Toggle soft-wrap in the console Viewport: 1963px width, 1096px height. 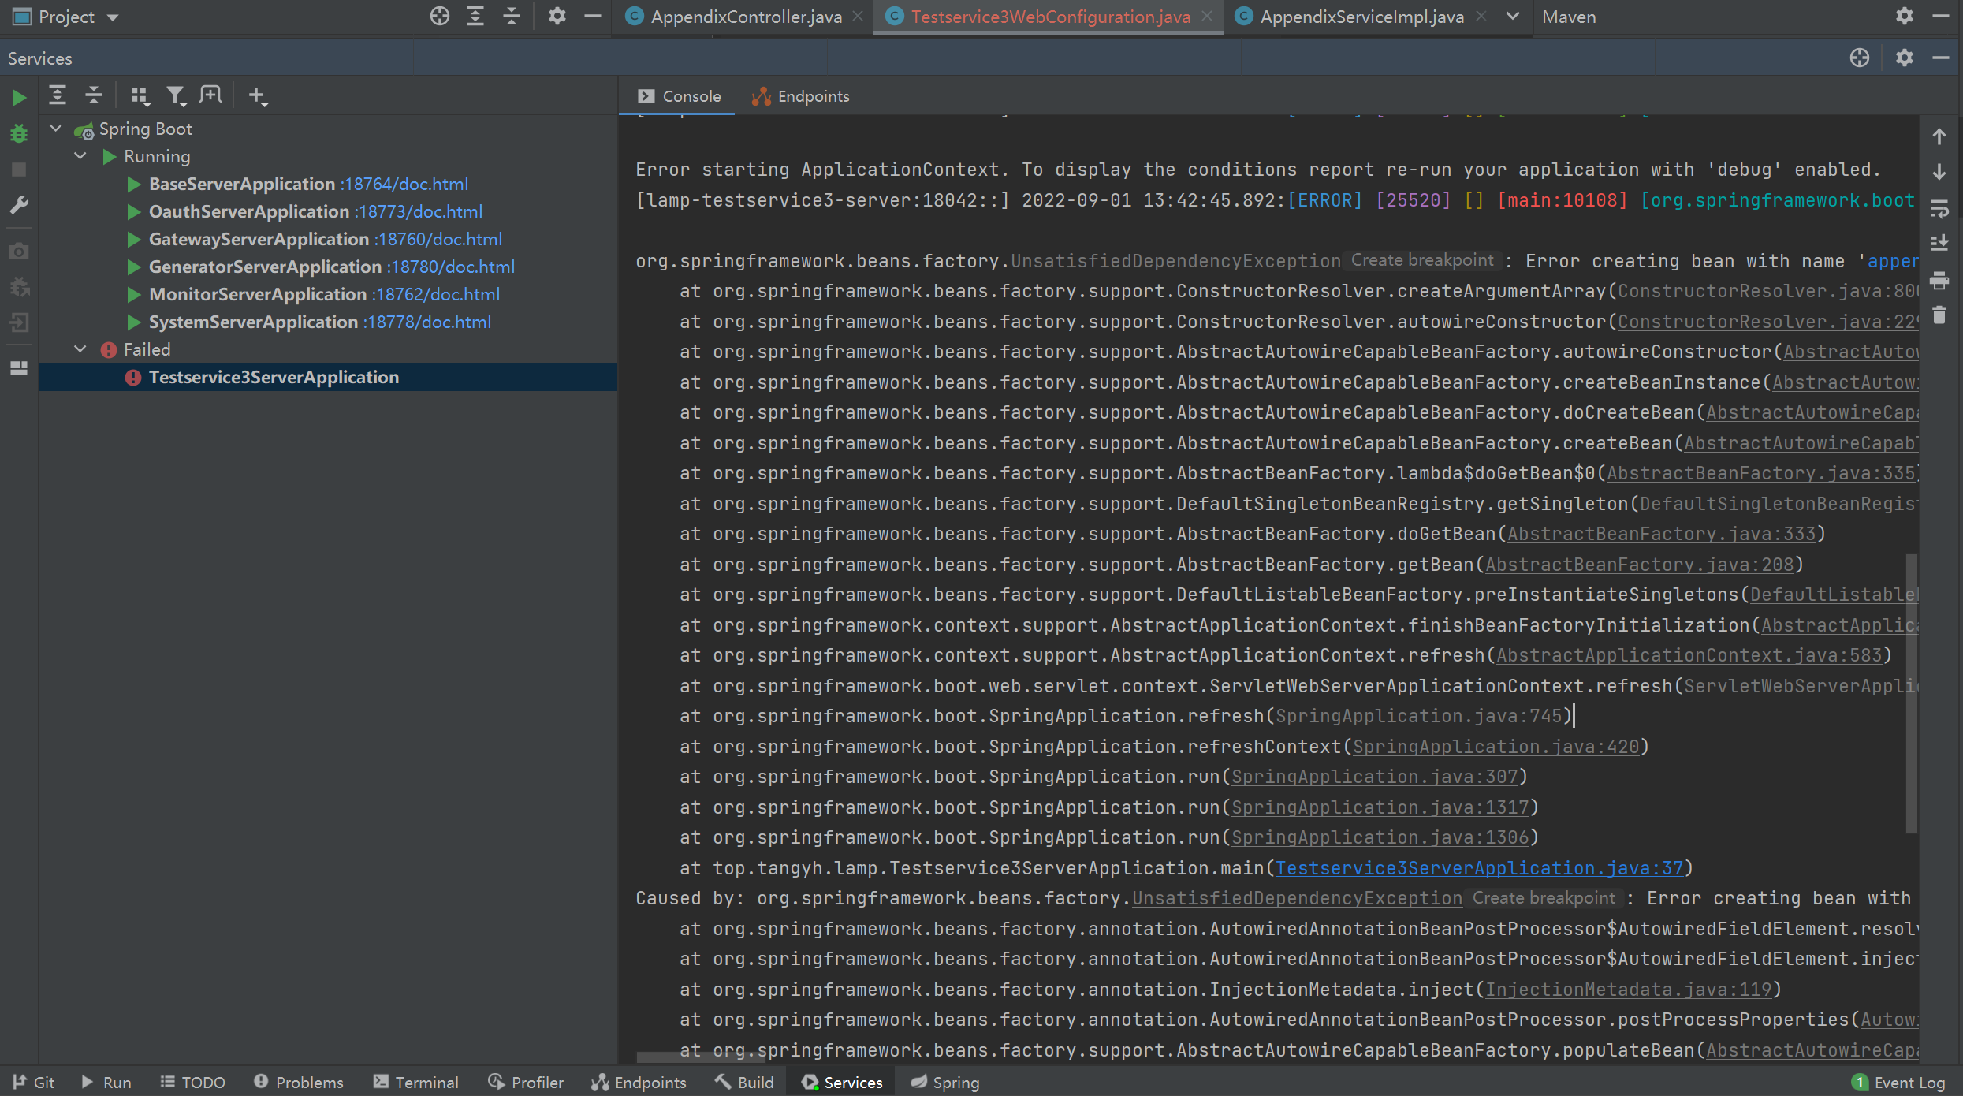click(1940, 208)
